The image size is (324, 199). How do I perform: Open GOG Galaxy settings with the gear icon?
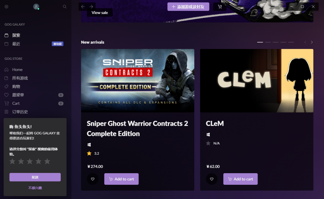(6, 6)
